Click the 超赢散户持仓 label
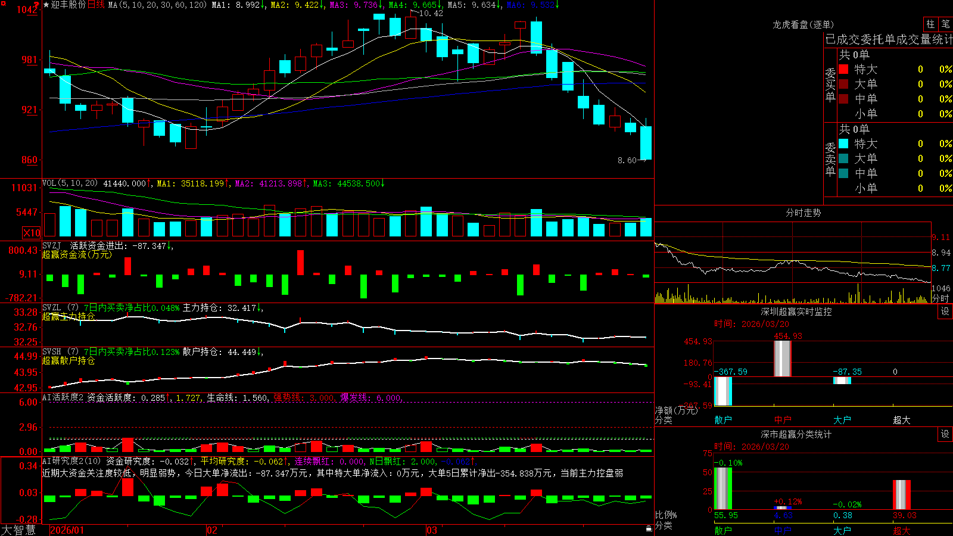 coord(68,360)
